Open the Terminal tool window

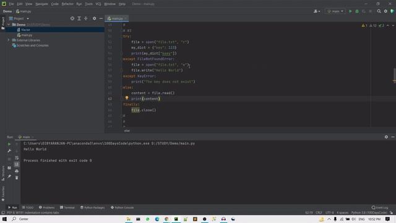click(x=67, y=208)
